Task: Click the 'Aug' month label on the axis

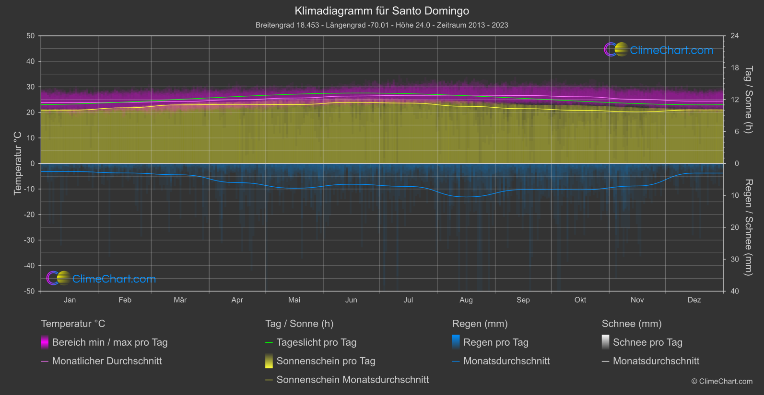Action: click(x=466, y=300)
